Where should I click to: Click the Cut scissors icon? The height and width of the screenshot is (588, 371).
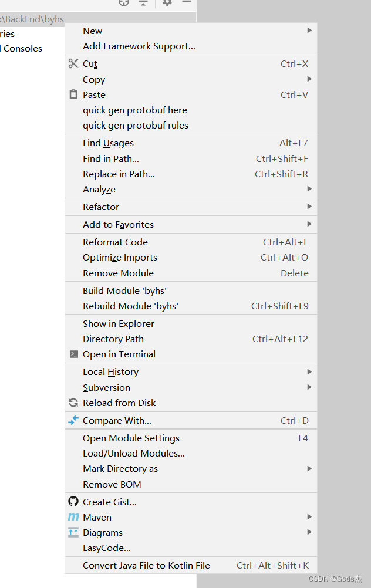(73, 64)
